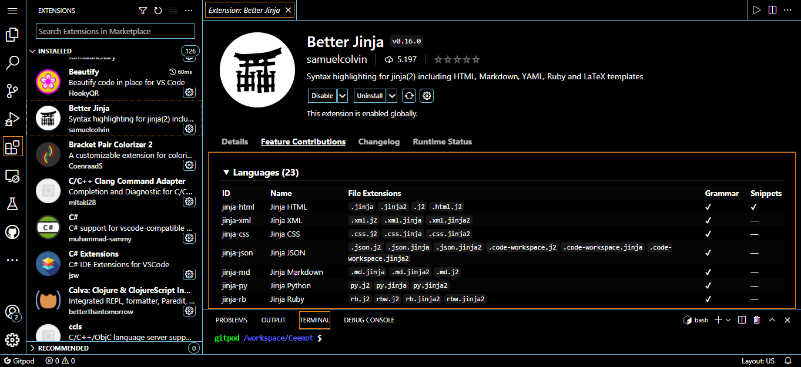Image resolution: width=801 pixels, height=367 pixels.
Task: Open manage gear for Bracket Pair Colorizer 2
Action: (189, 166)
